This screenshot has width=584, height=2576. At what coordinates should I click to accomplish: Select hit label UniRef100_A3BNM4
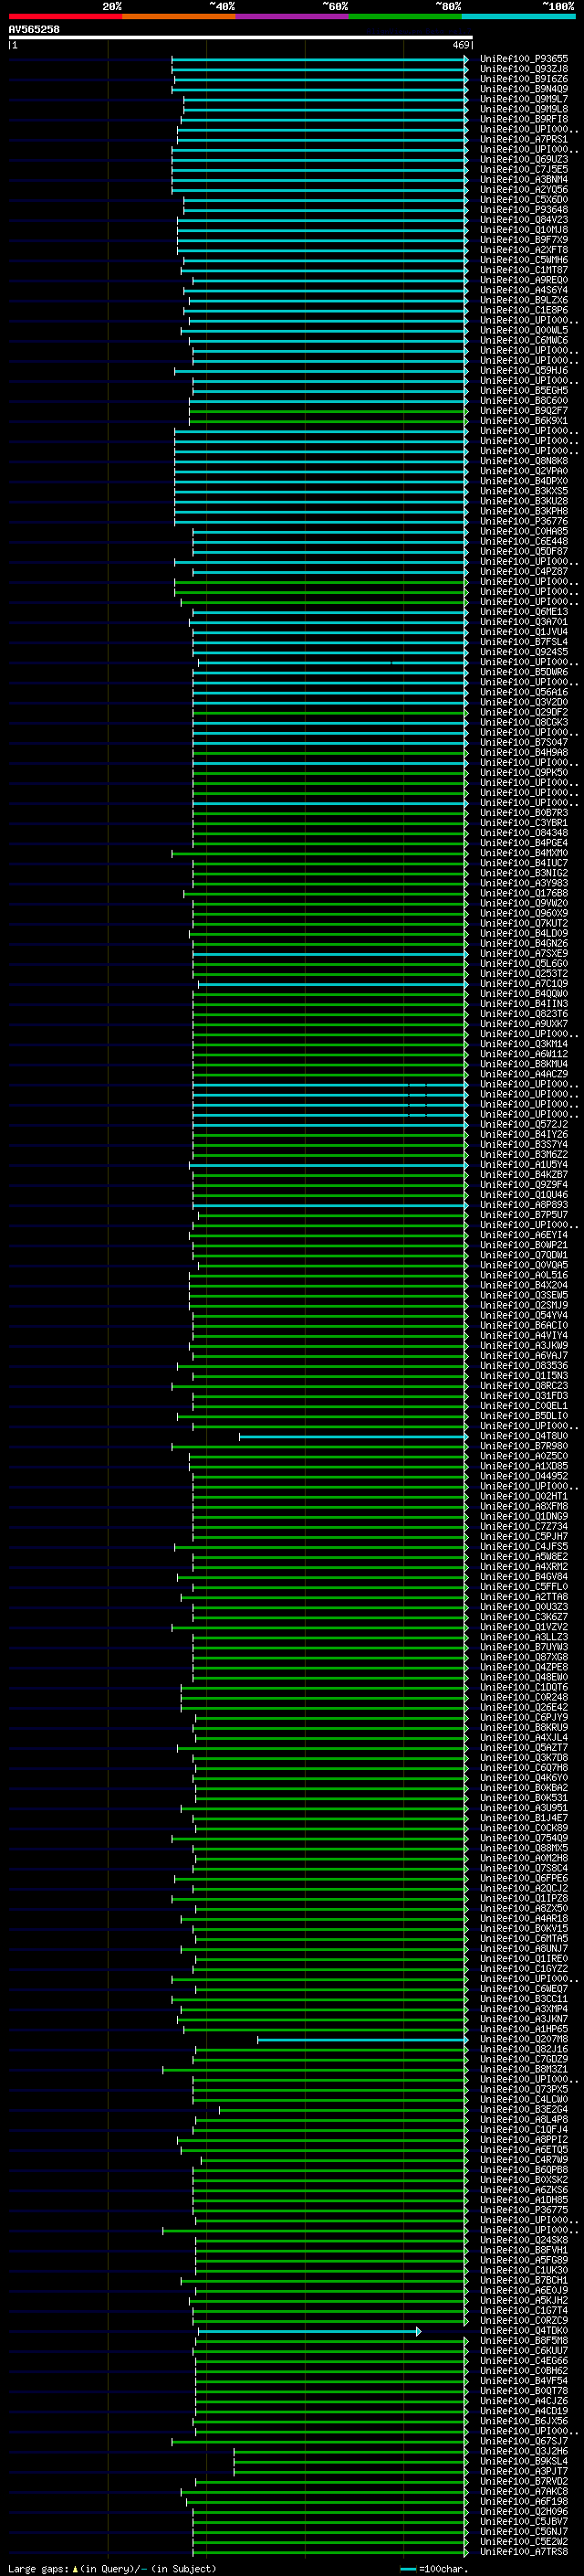point(524,179)
